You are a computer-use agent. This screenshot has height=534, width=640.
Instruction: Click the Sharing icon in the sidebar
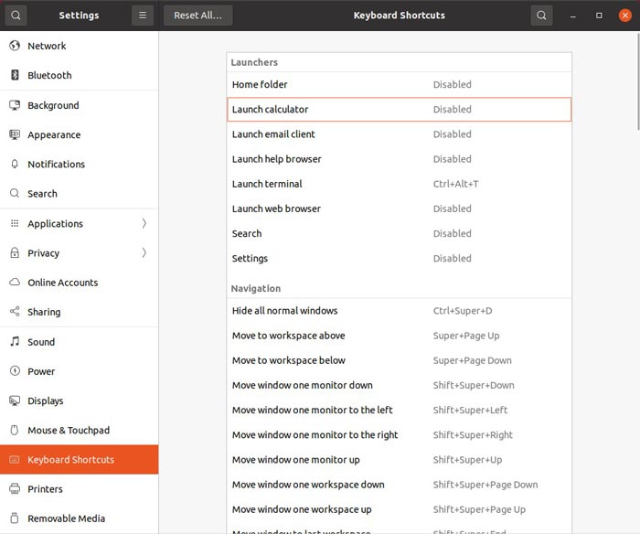[x=15, y=312]
